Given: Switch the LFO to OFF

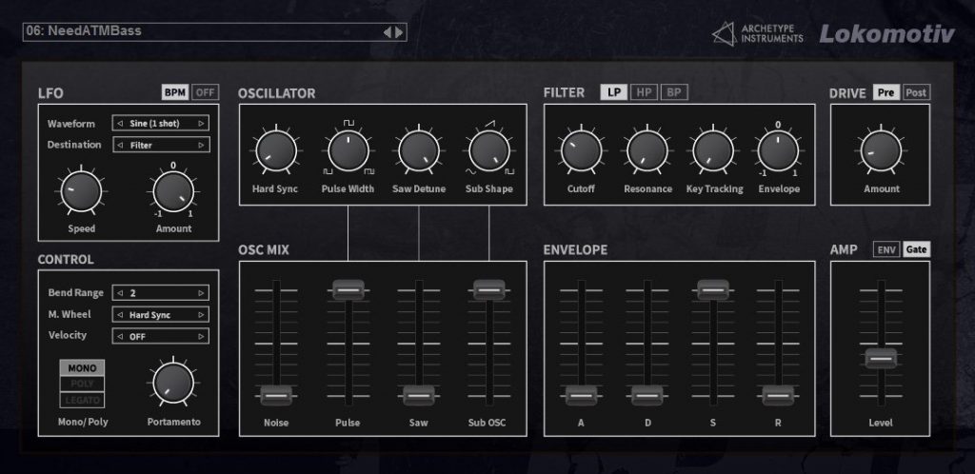Looking at the screenshot, I should [x=205, y=92].
